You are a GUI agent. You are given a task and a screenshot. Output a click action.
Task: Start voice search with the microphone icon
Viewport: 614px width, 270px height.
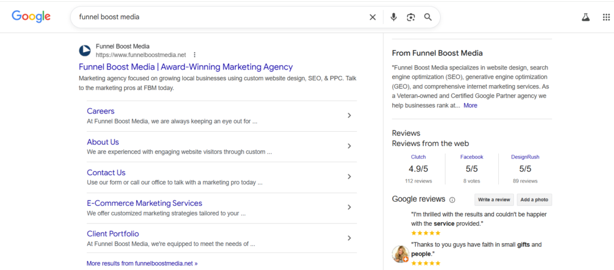(393, 17)
